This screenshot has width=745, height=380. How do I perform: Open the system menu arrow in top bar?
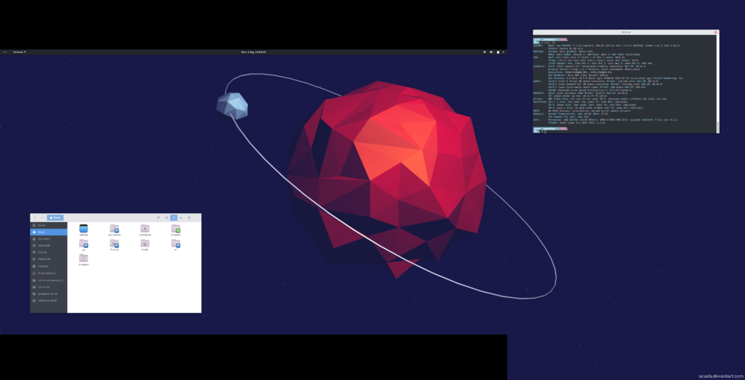pyautogui.click(x=503, y=51)
